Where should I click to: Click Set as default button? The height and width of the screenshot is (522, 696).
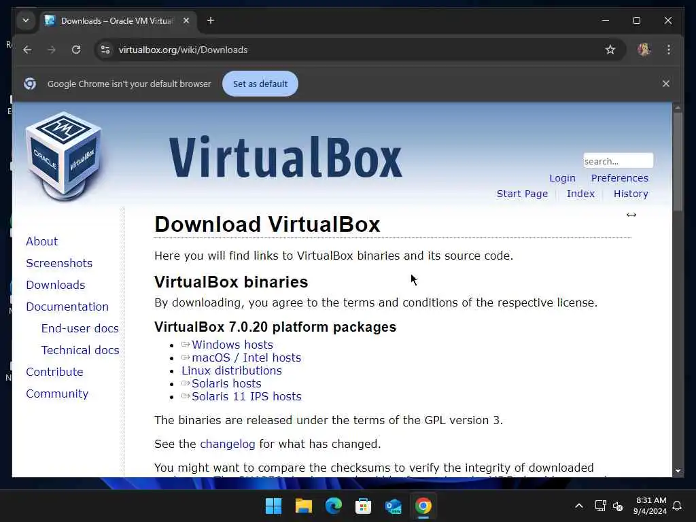(x=260, y=84)
